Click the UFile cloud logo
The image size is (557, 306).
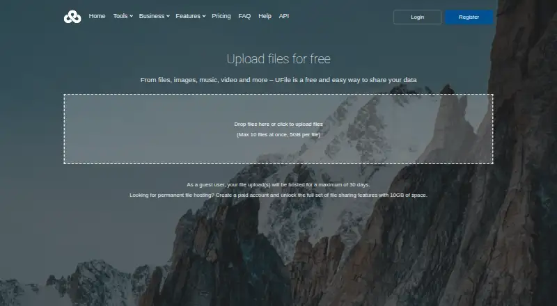pyautogui.click(x=72, y=17)
